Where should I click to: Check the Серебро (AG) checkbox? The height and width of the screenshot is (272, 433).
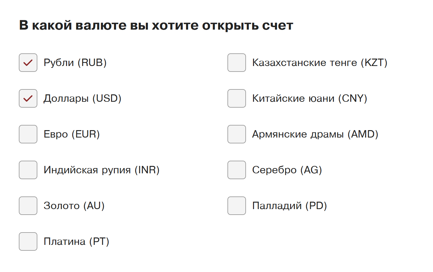tap(237, 170)
